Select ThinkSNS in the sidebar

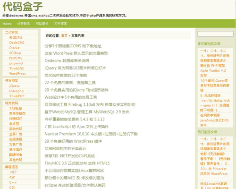pos(17,69)
